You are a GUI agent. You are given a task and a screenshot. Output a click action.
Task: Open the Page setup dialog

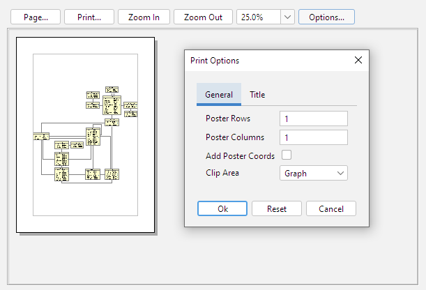pos(36,17)
